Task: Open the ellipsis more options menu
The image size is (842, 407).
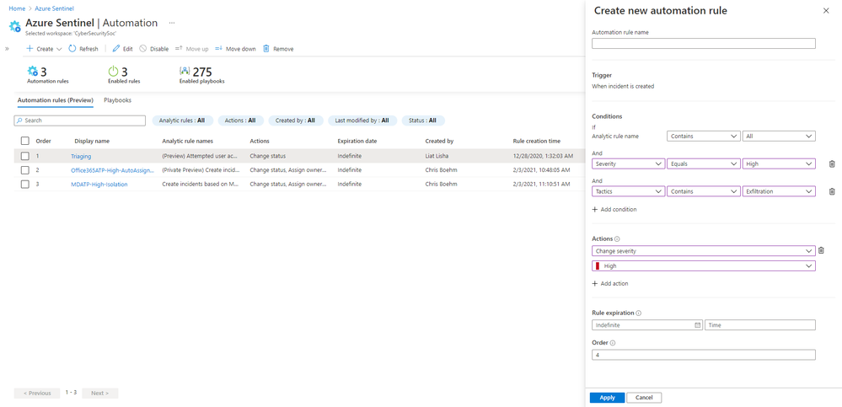Action: 172,23
